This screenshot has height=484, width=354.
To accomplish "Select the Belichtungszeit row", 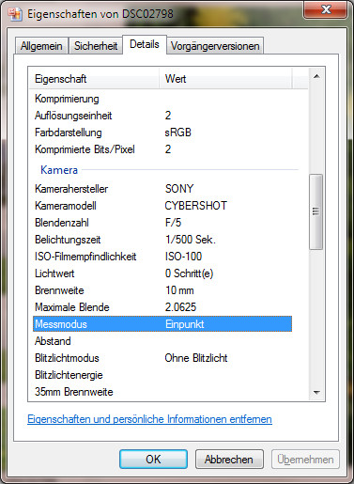I will pos(162,240).
